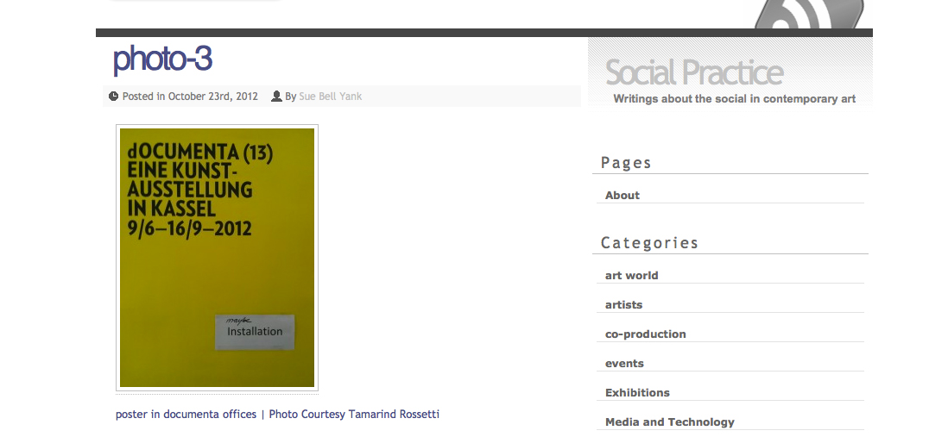Click the Social Practice site title
This screenshot has width=948, height=437.
[694, 72]
